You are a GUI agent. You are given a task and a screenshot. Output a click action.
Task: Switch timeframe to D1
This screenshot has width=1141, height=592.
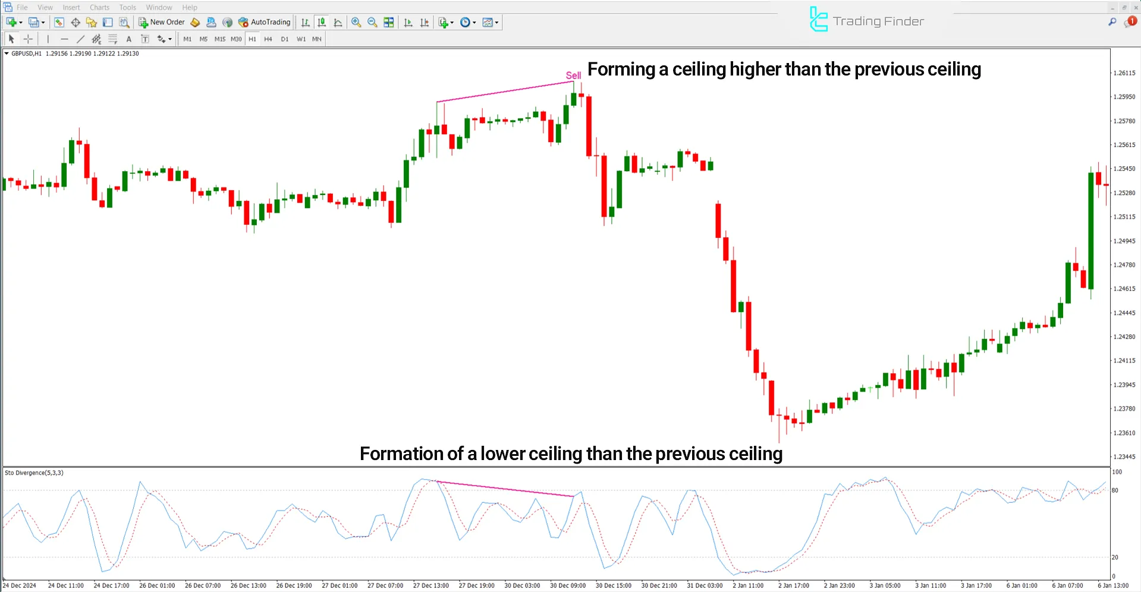tap(285, 39)
